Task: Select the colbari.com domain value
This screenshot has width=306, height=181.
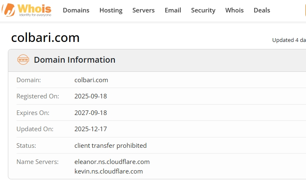Action: (x=91, y=80)
